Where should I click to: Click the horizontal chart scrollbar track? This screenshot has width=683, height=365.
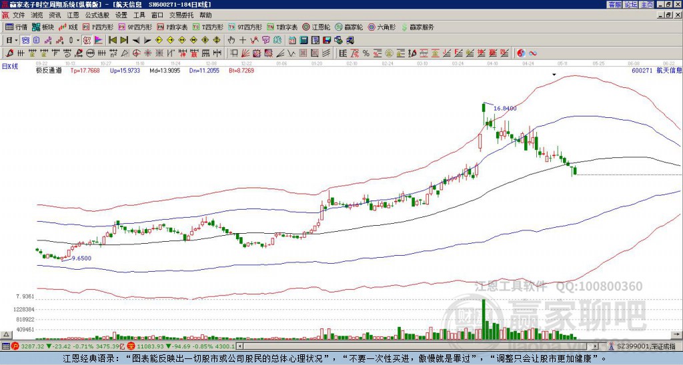click(x=418, y=346)
